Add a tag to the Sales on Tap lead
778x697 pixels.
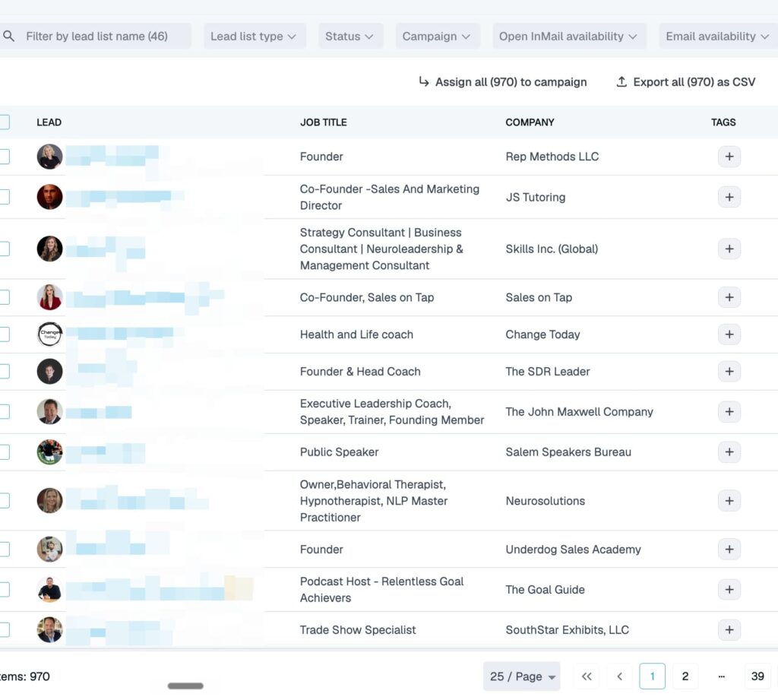729,297
